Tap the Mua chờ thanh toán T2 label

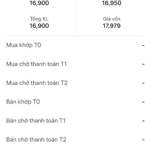point(37,83)
